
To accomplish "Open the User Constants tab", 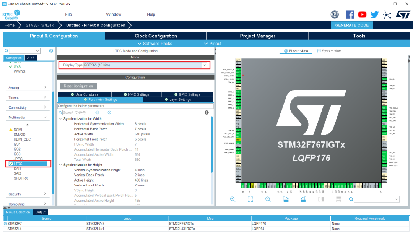I will [85, 94].
